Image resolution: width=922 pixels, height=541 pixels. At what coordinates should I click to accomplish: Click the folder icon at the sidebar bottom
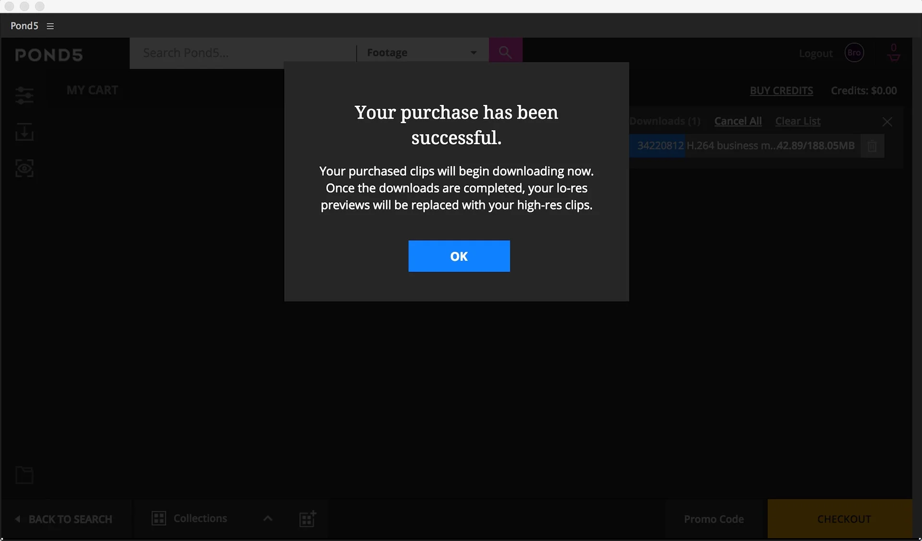pyautogui.click(x=24, y=475)
